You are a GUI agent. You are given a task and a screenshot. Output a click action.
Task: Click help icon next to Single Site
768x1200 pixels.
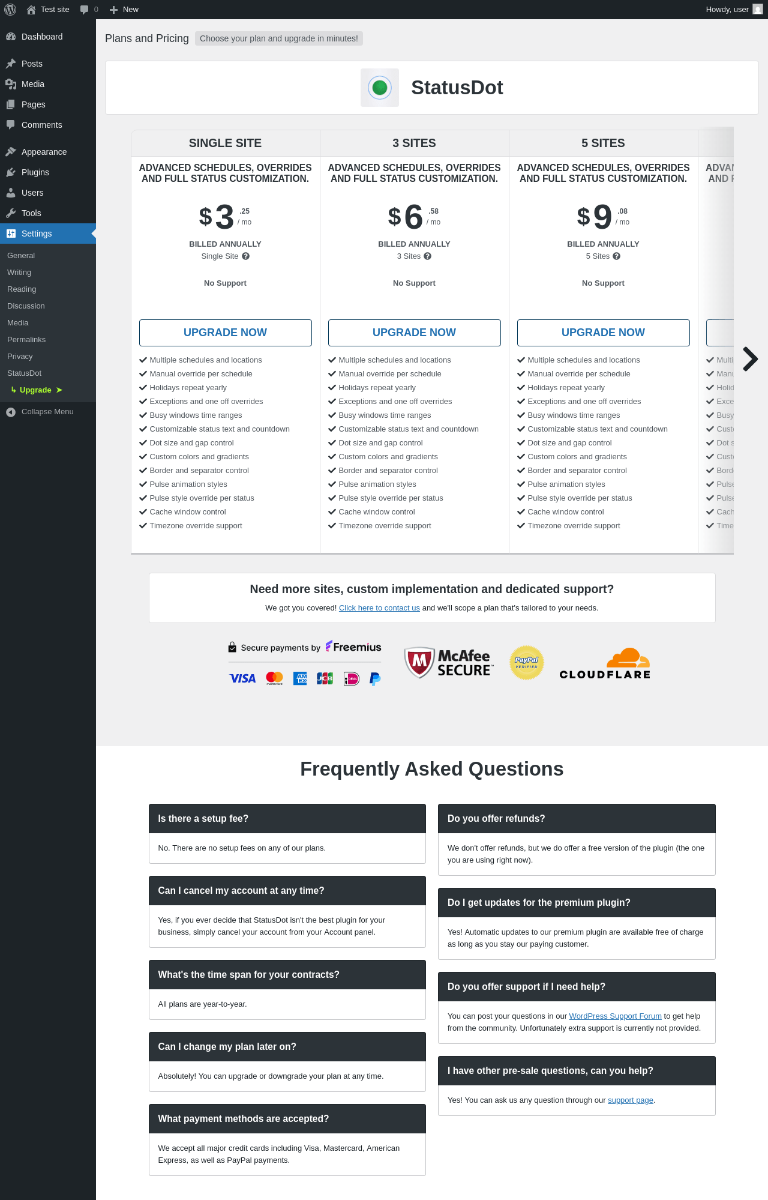(x=246, y=256)
